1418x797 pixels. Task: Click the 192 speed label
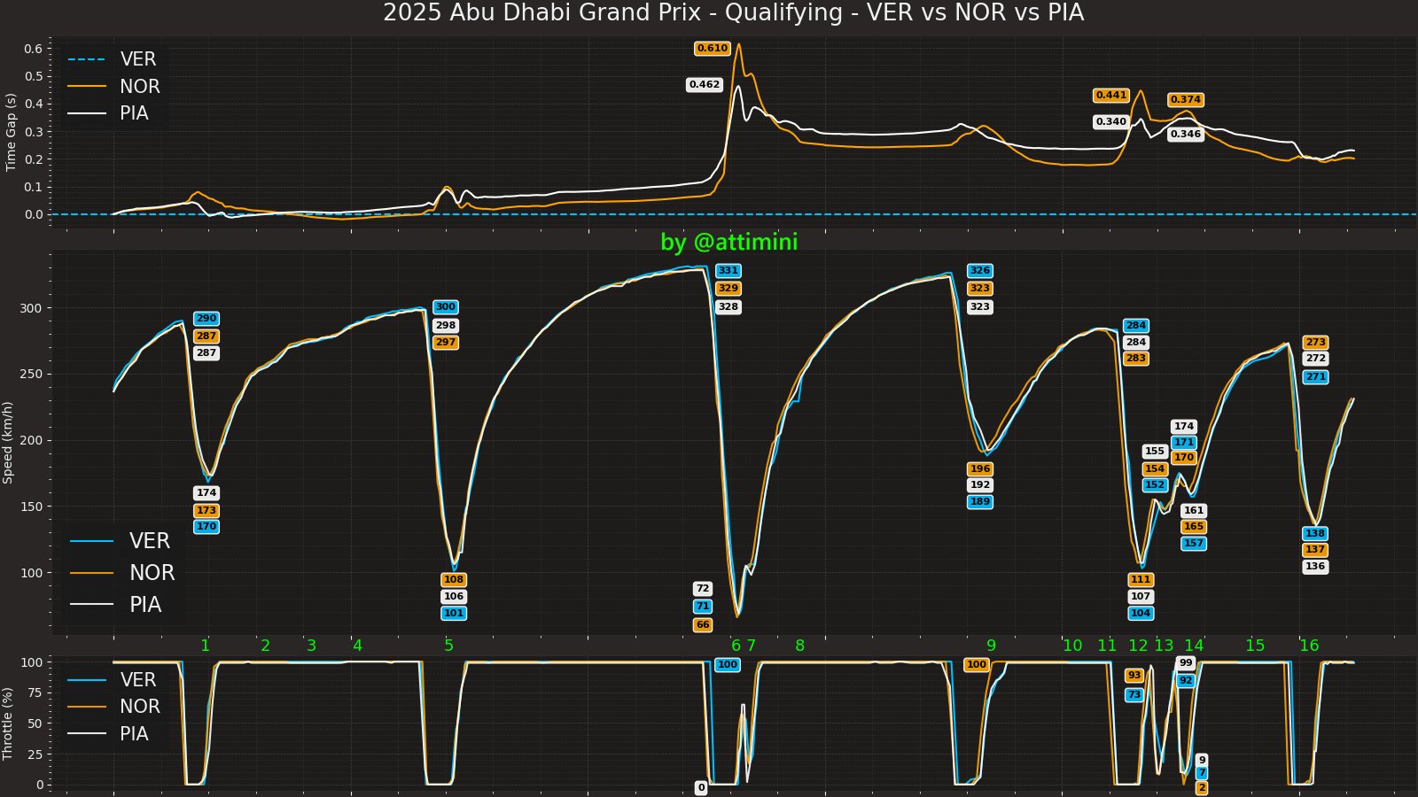(980, 485)
